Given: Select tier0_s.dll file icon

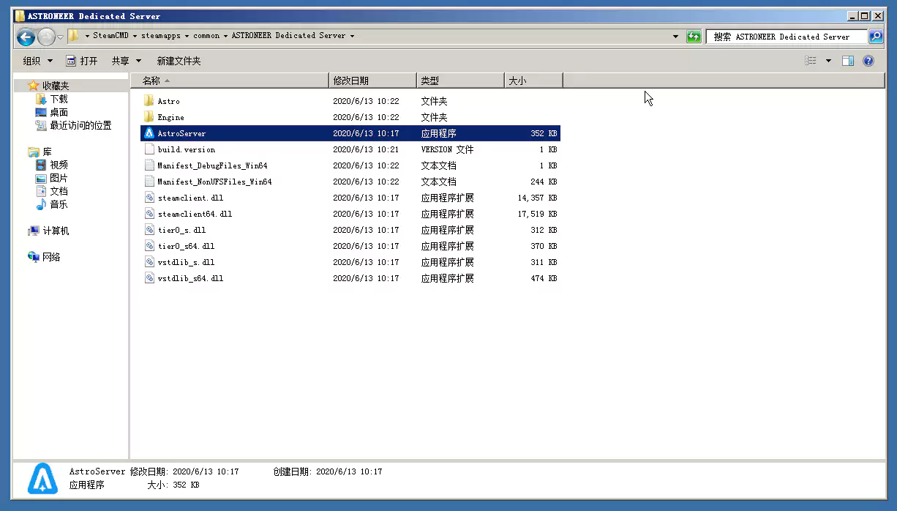Looking at the screenshot, I should (x=149, y=230).
